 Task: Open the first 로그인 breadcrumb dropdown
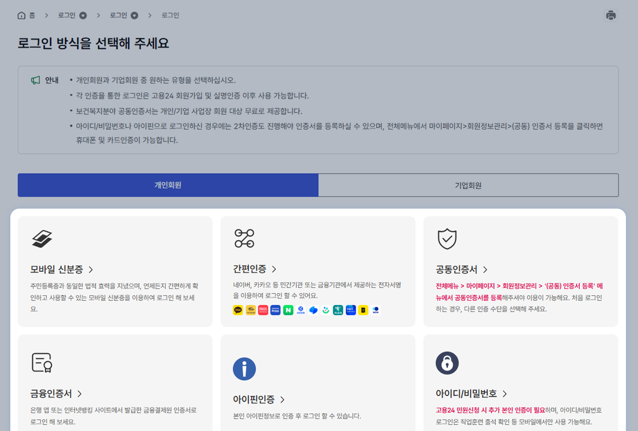click(x=83, y=15)
